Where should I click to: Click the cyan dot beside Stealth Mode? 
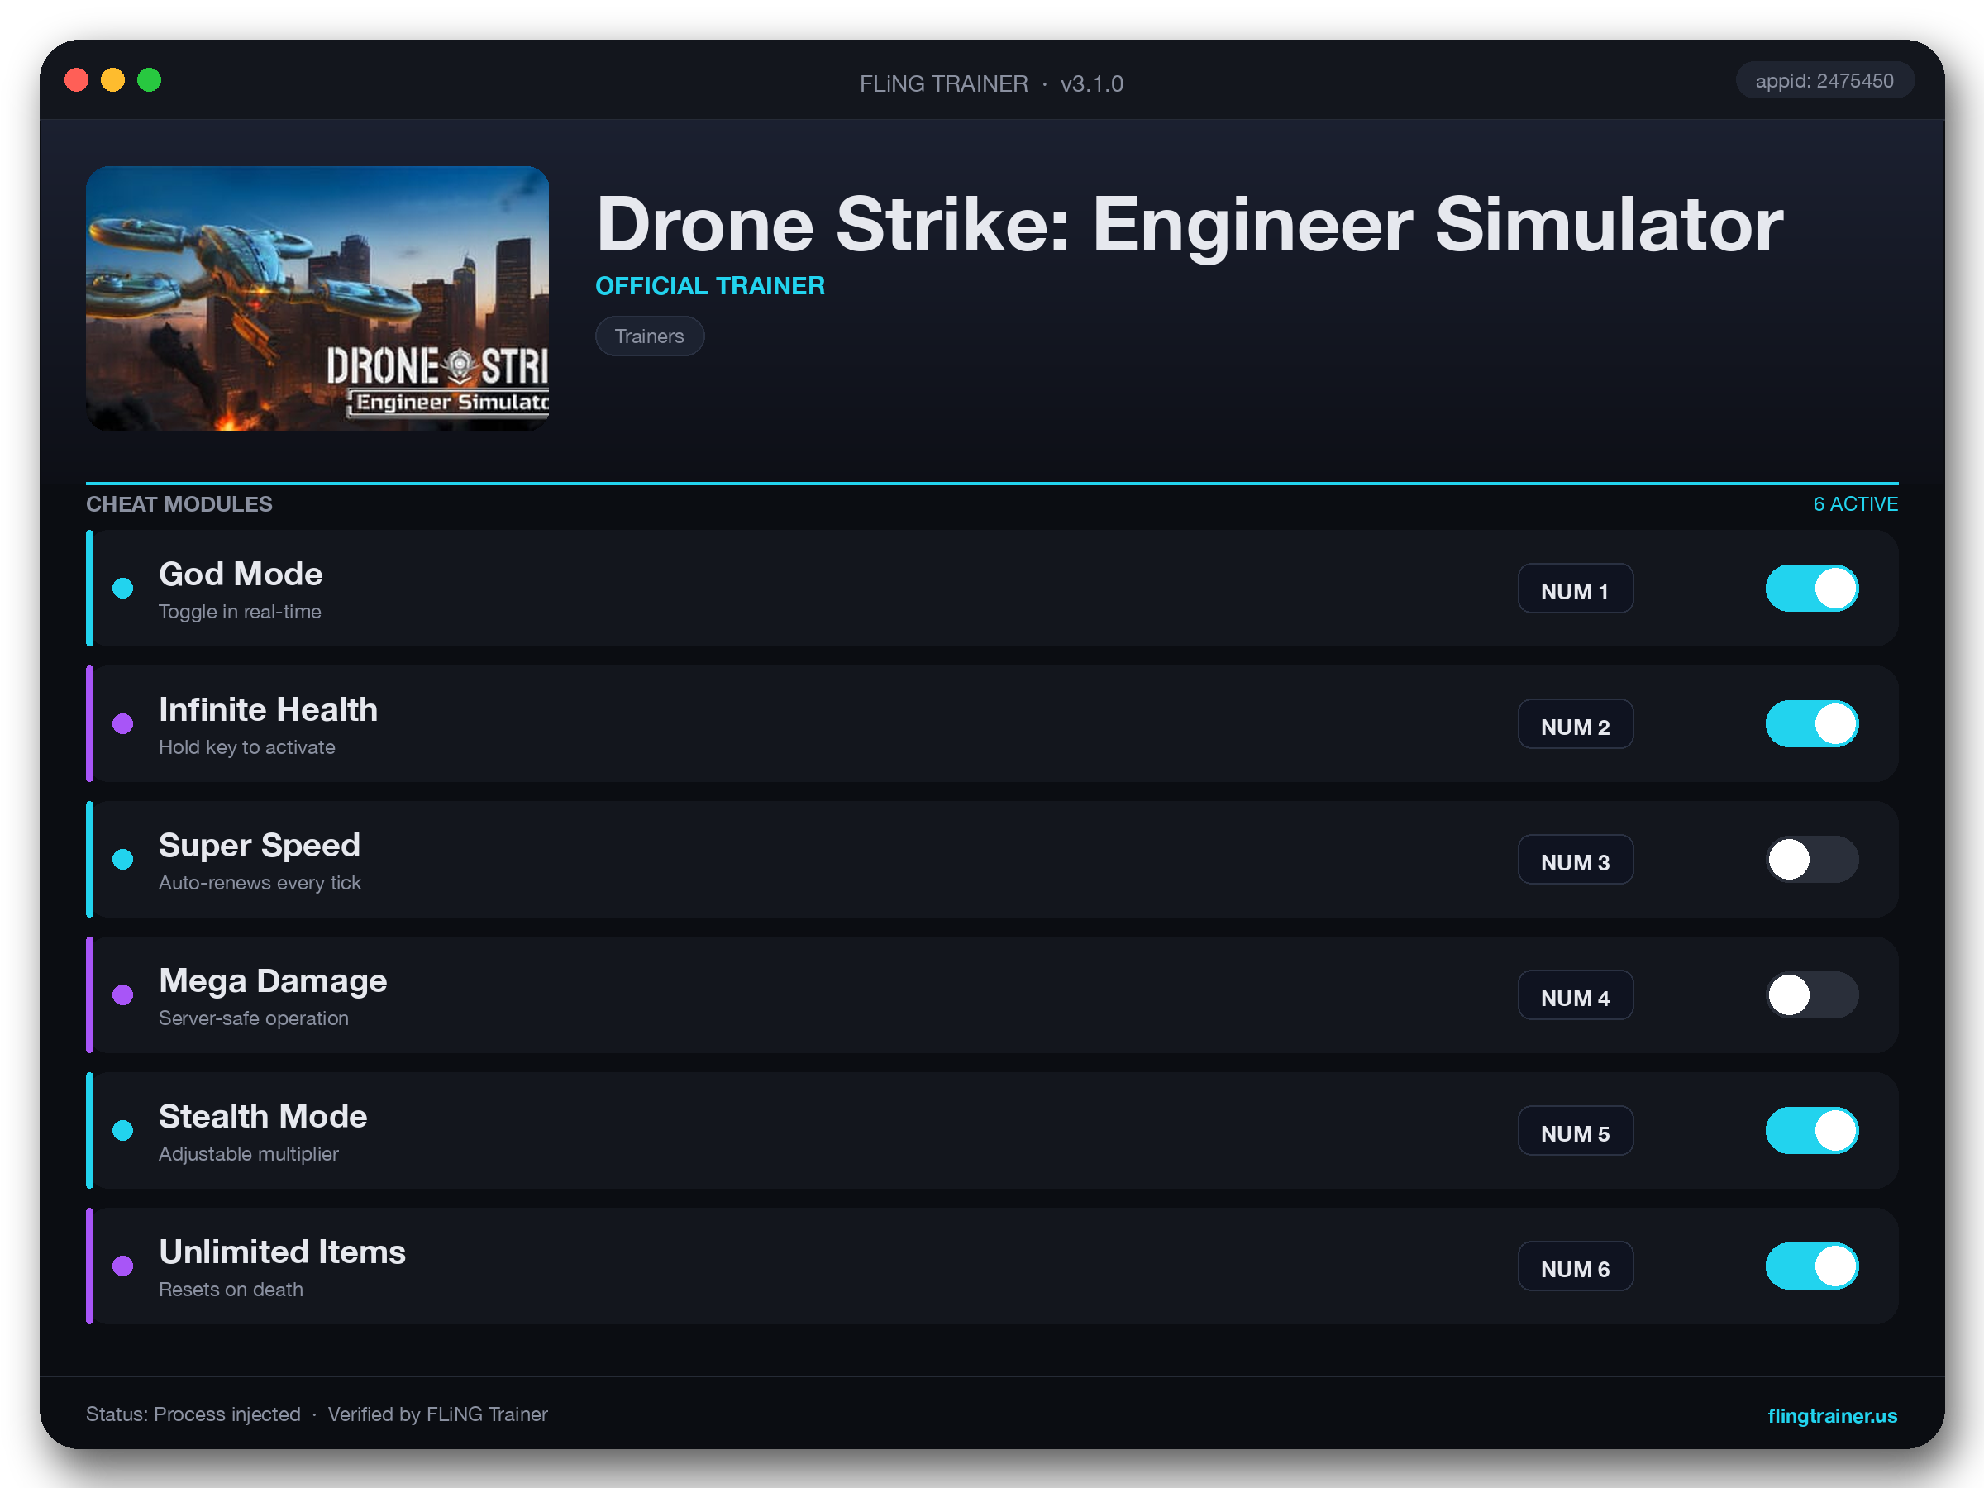click(x=123, y=1130)
